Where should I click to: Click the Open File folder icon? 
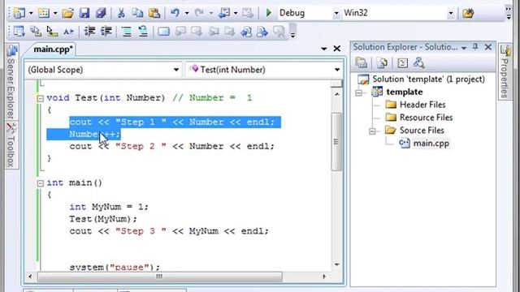(67, 13)
